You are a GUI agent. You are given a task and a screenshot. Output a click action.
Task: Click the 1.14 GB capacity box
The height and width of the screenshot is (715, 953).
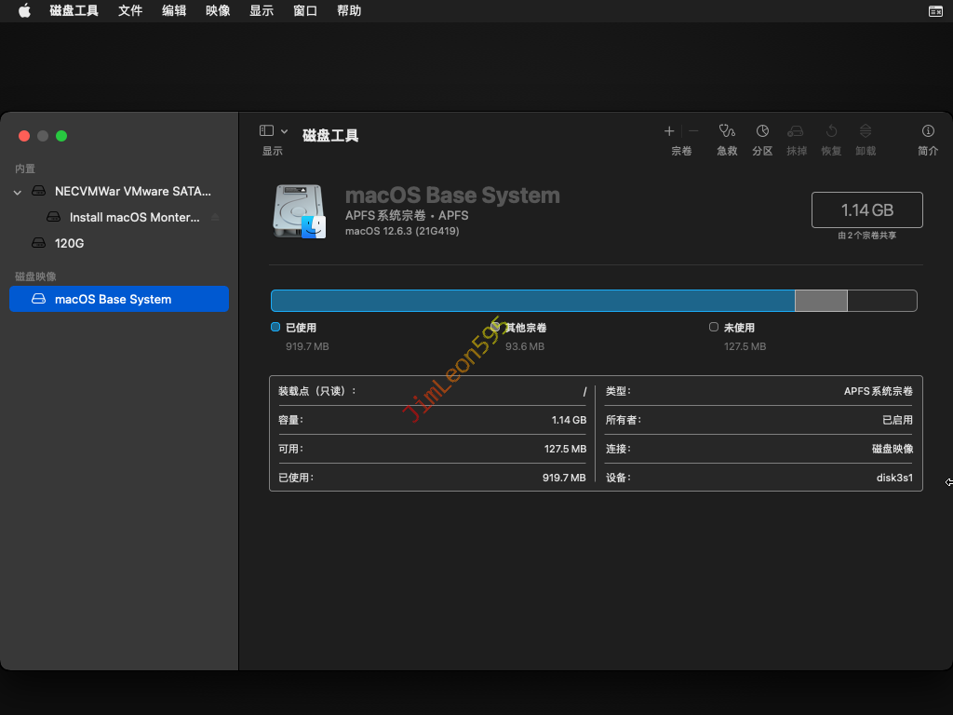point(866,210)
